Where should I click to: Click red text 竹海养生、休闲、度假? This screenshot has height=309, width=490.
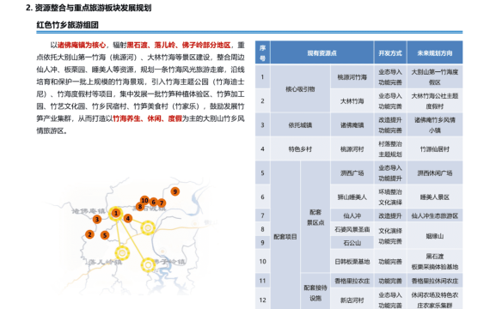[x=148, y=118]
